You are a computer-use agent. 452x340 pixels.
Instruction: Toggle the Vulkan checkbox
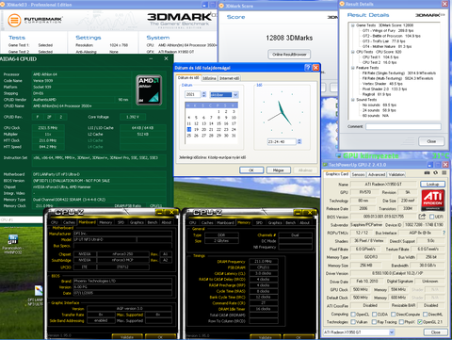(353, 322)
